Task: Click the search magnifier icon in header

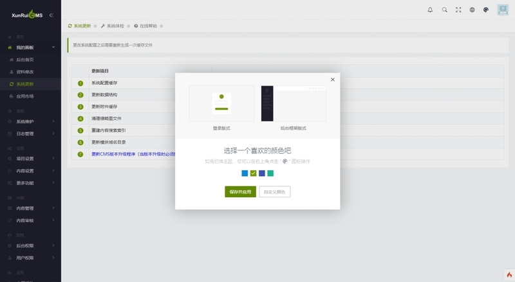Action: [444, 10]
